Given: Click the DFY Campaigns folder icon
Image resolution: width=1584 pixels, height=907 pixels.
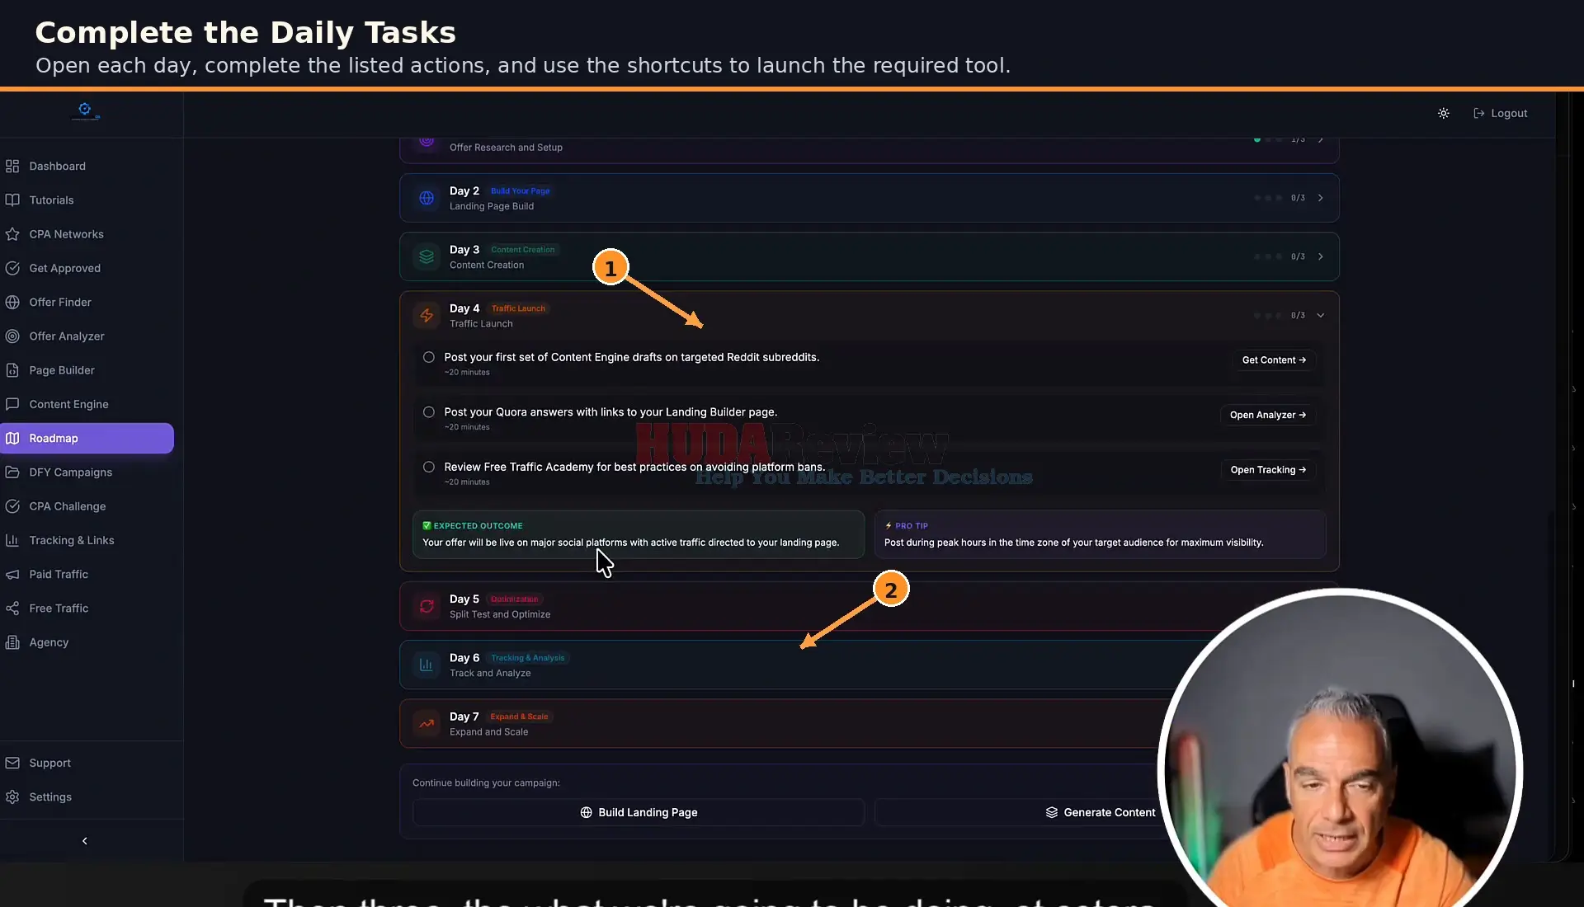Looking at the screenshot, I should 12,472.
